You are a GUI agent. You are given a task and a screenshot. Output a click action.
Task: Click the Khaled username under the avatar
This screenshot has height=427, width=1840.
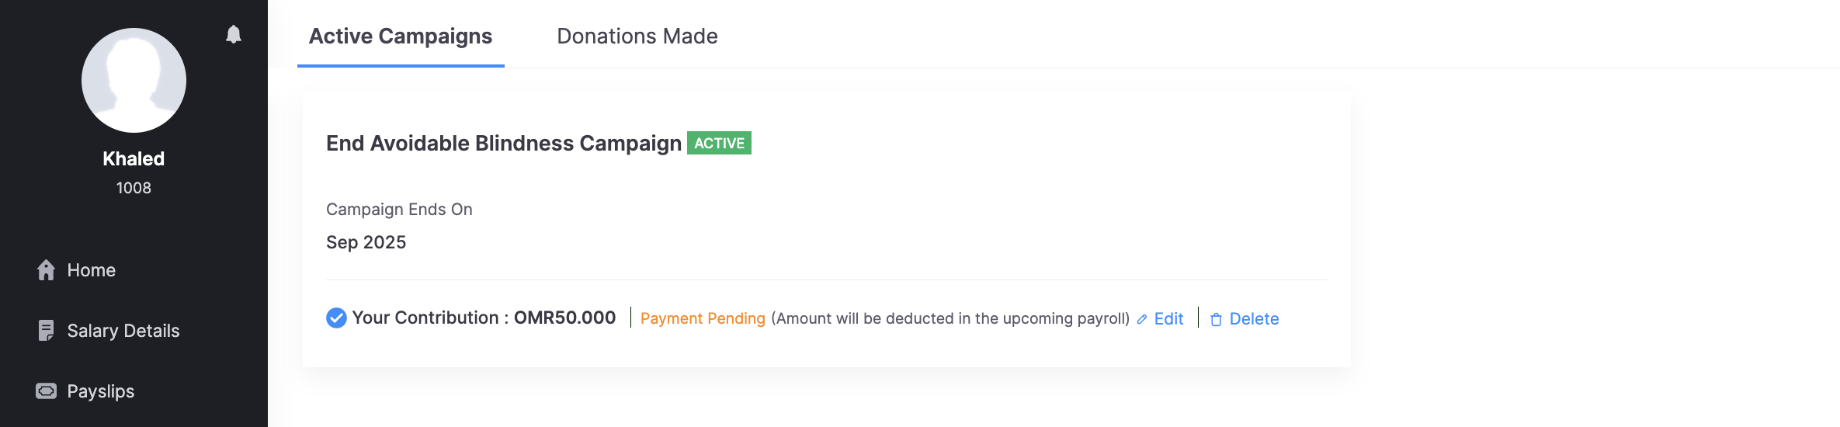[134, 159]
